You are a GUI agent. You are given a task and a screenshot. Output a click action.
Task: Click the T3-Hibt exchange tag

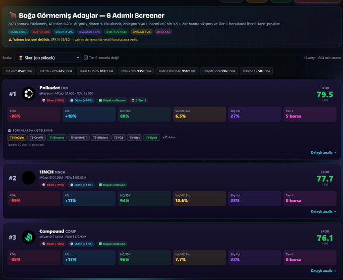(135, 138)
